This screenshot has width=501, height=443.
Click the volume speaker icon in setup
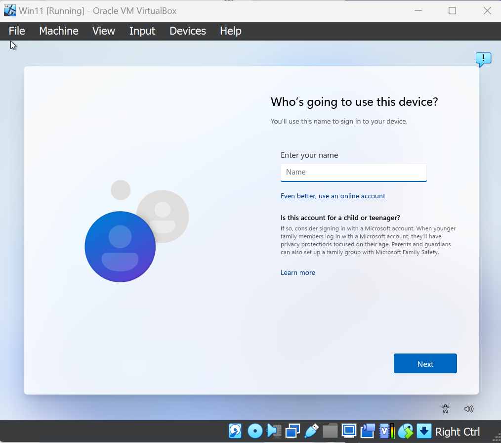pos(469,409)
